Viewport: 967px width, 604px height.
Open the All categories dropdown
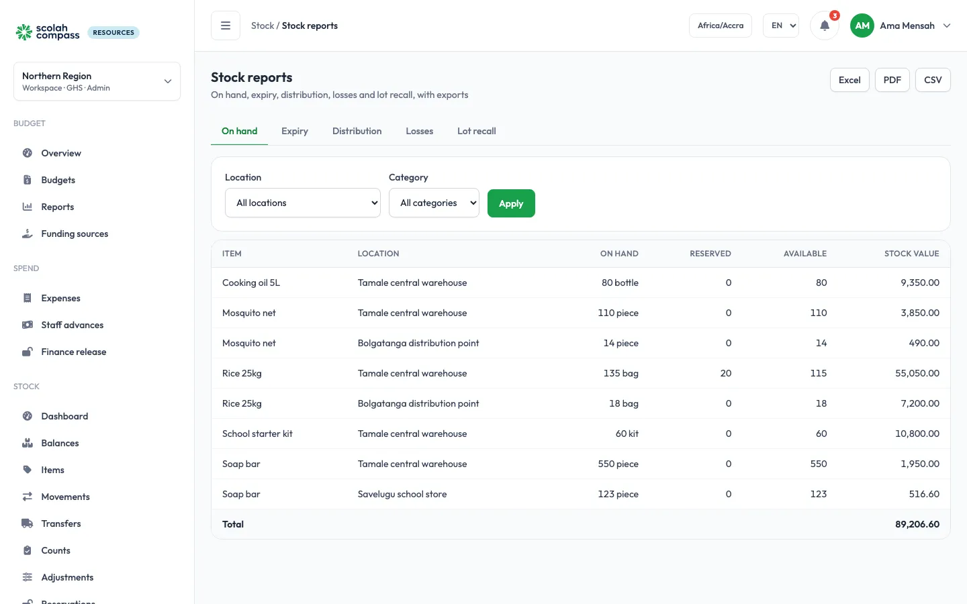click(434, 203)
